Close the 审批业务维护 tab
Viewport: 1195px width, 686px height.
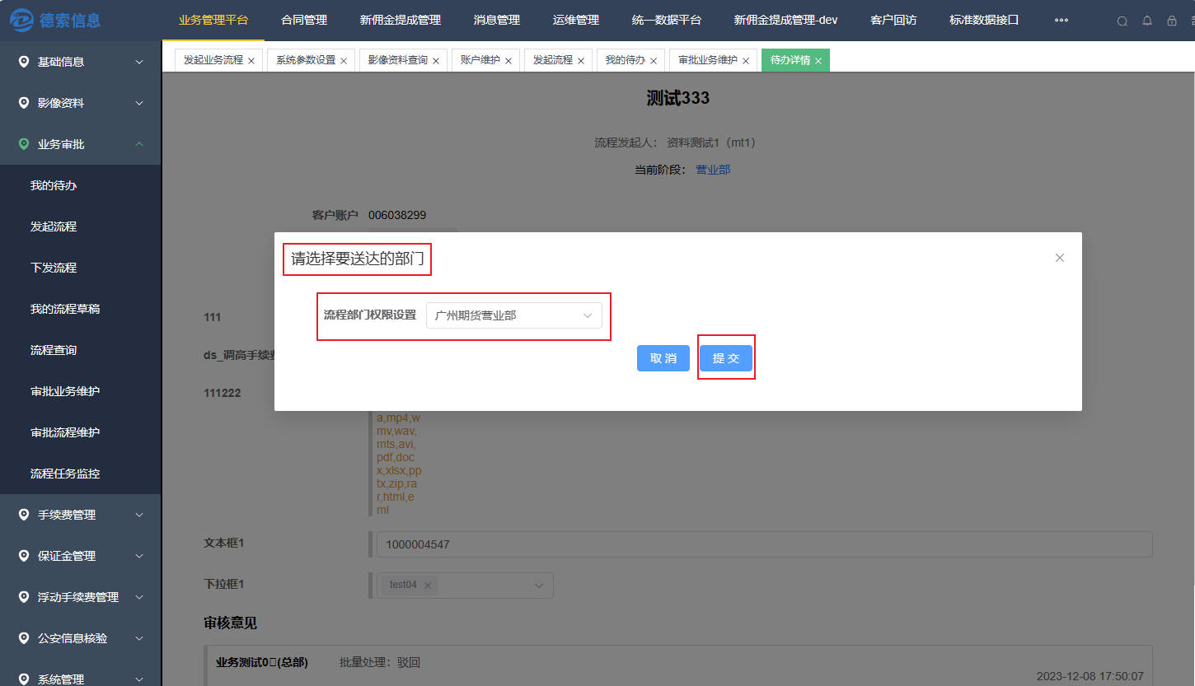tap(746, 61)
